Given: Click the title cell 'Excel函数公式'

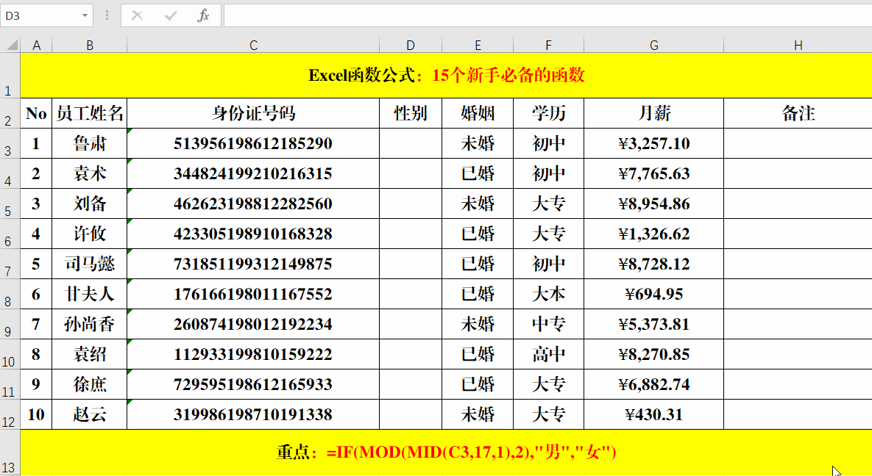Looking at the screenshot, I should [x=446, y=76].
